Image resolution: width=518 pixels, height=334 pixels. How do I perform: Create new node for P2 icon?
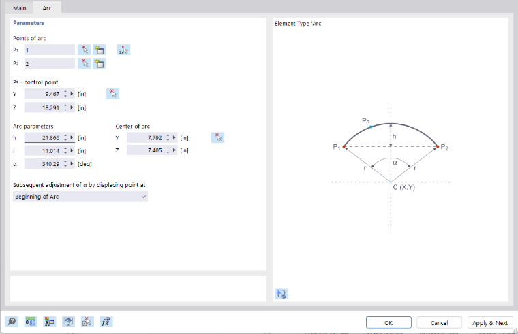point(99,63)
